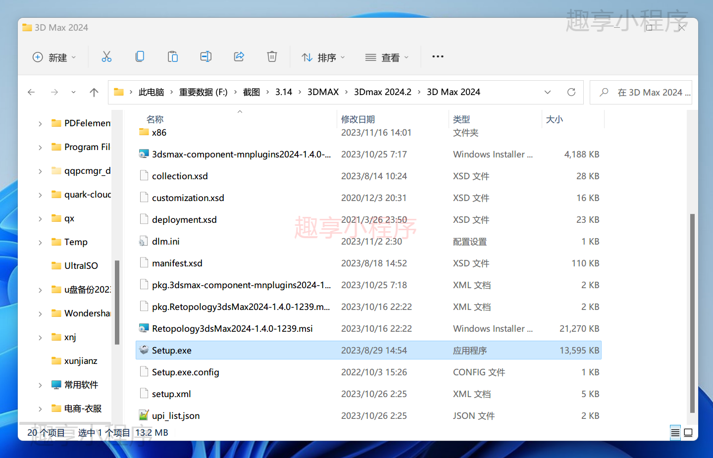
Task: Sort by 大小 column header
Action: point(555,119)
